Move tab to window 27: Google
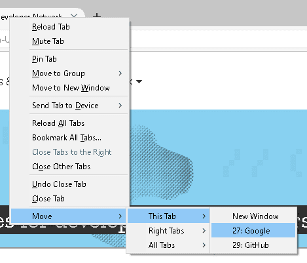Viewport: 307px width, 263px height. click(253, 231)
